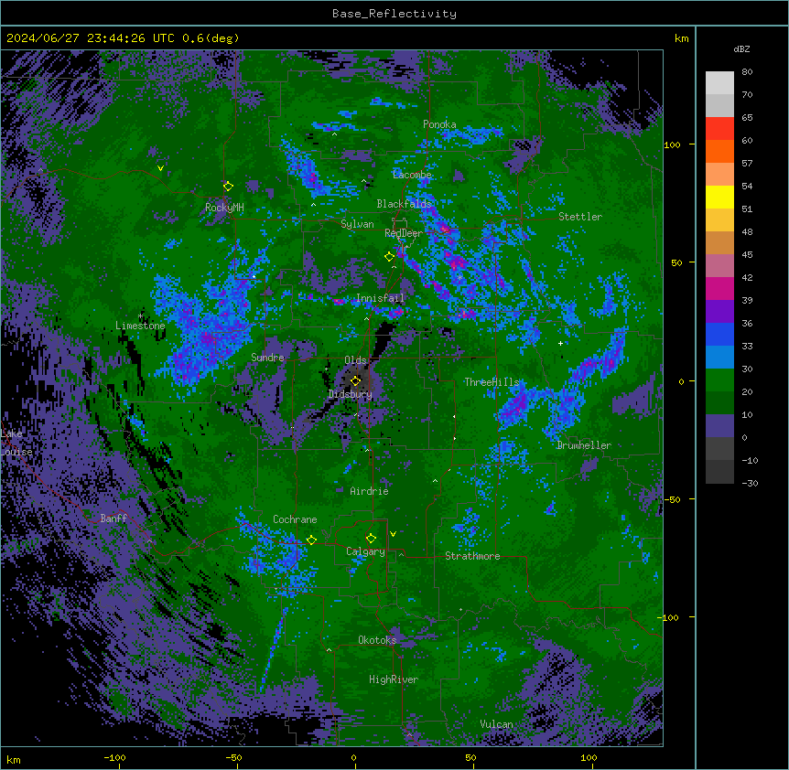Click the Limestone label
The height and width of the screenshot is (770, 789).
(x=140, y=326)
